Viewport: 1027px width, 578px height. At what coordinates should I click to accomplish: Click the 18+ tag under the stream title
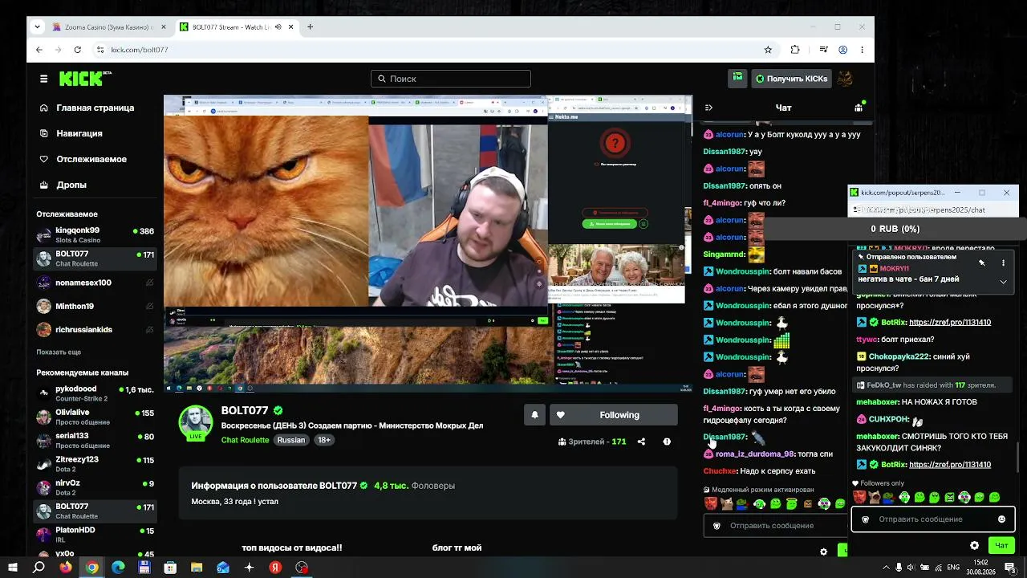click(324, 440)
